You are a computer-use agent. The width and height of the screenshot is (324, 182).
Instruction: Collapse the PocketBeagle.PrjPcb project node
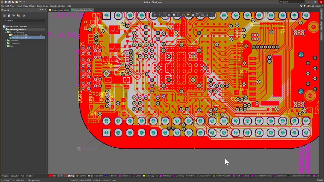click(x=4, y=29)
